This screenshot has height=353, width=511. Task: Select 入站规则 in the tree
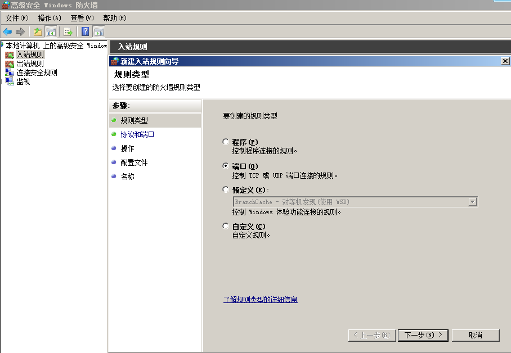(x=30, y=55)
